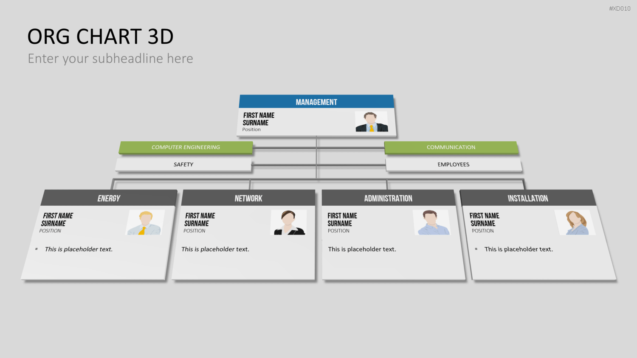This screenshot has width=637, height=358.
Task: Click the dark-haired woman avatar in Network card
Action: 288,223
